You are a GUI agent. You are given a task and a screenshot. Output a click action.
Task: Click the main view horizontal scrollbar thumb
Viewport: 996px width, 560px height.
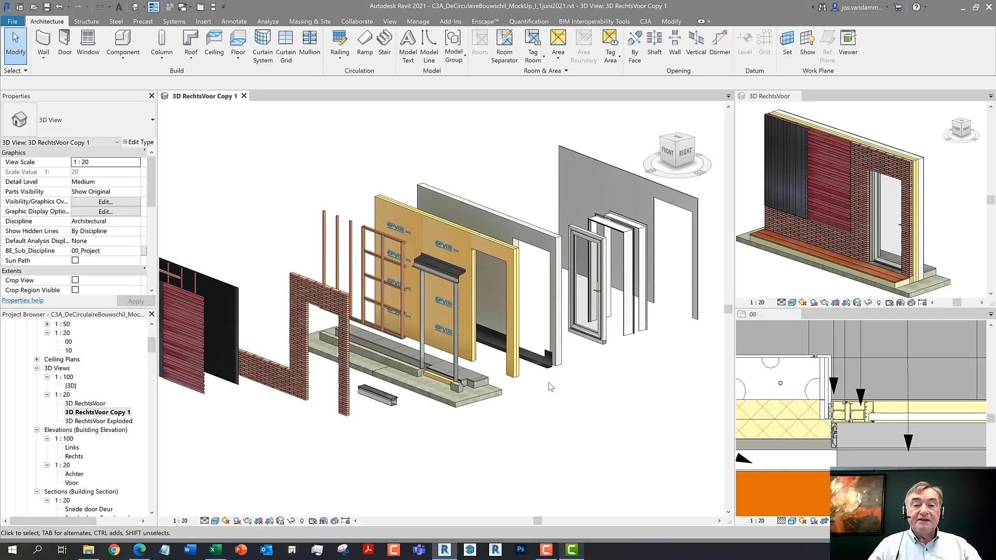[537, 521]
